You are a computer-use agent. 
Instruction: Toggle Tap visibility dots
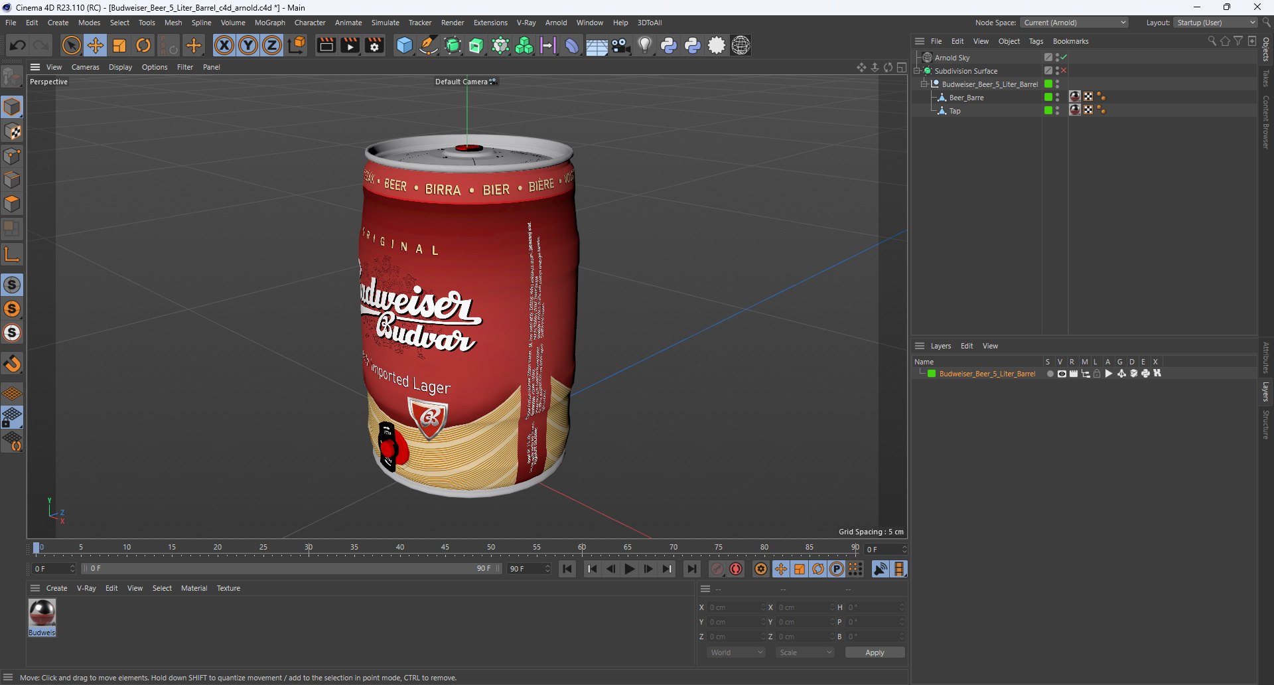(1057, 111)
